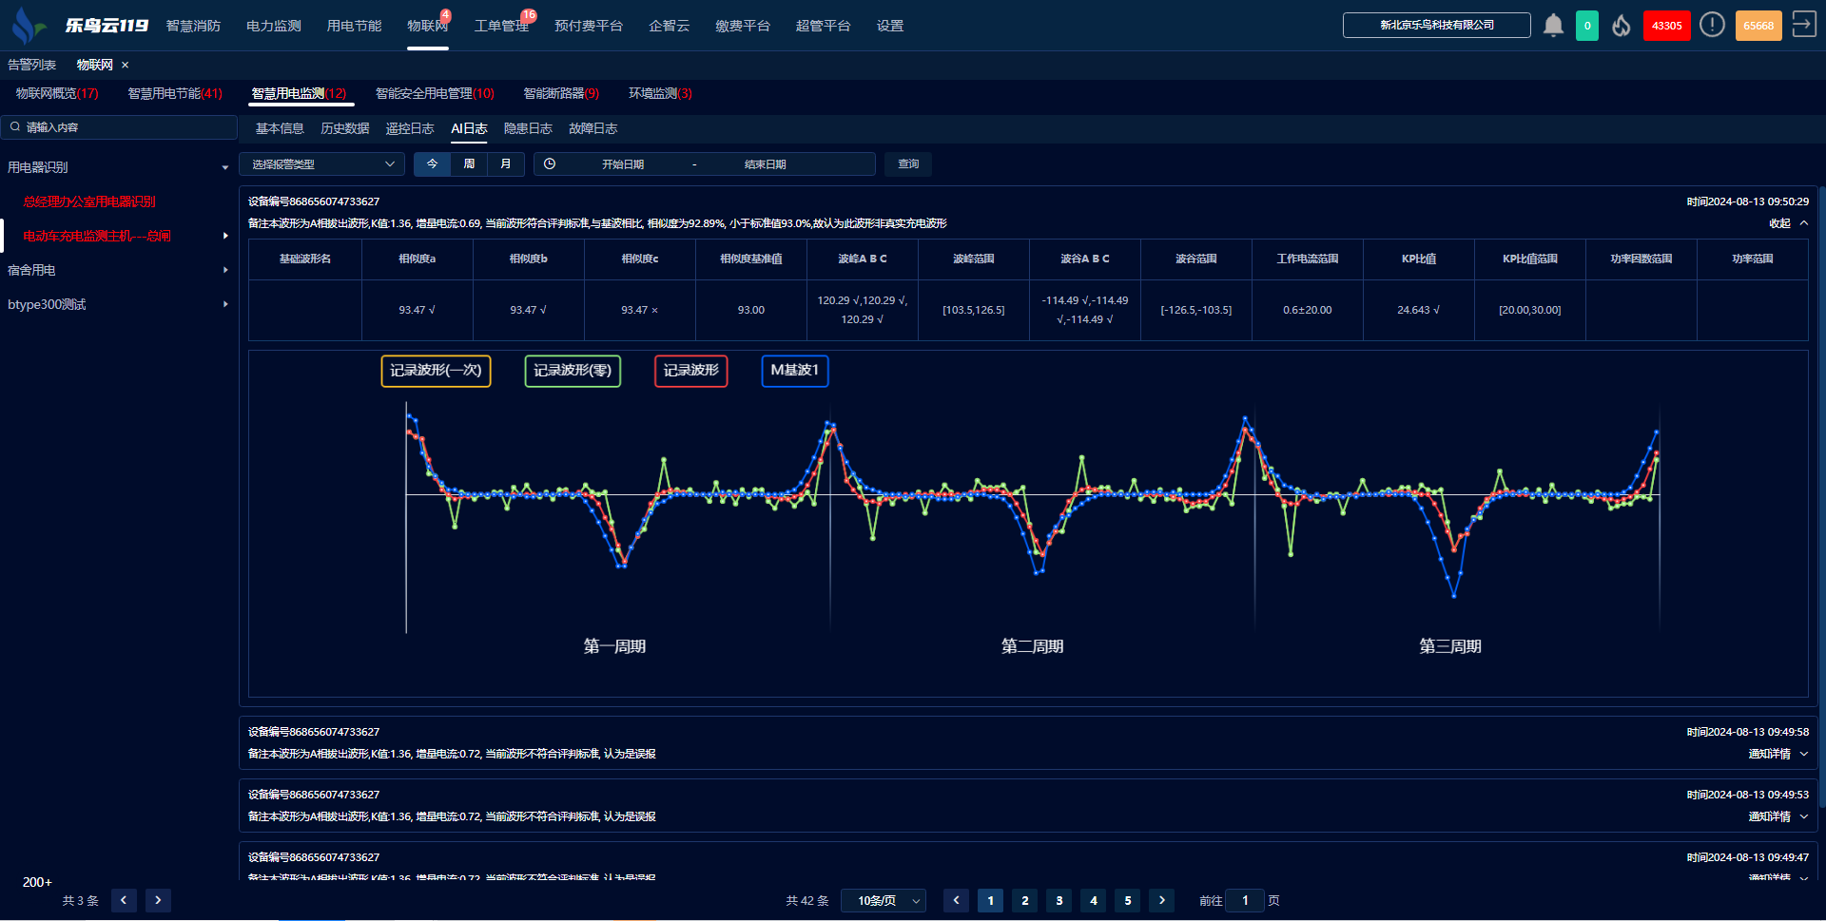Screen dimensions: 1826x921
Task: Open the 10条/页 page size dropdown
Action: point(884,900)
